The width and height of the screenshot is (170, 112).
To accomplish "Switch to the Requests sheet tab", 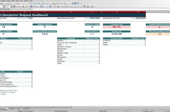I will (12, 109).
